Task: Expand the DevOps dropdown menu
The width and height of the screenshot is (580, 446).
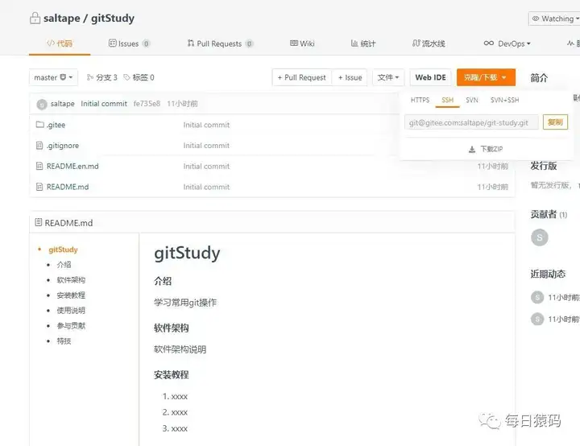Action: (x=507, y=43)
